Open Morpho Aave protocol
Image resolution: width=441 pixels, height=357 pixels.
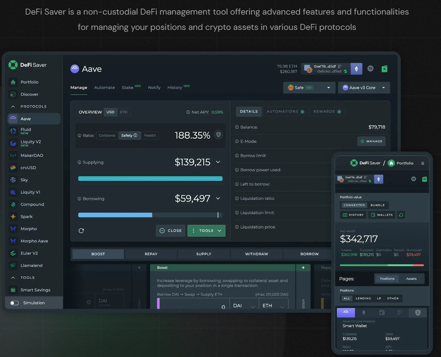tap(34, 241)
